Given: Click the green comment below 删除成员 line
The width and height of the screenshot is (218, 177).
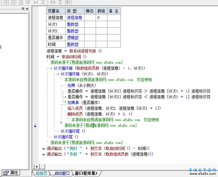Looking at the screenshot, I should coord(113,120).
